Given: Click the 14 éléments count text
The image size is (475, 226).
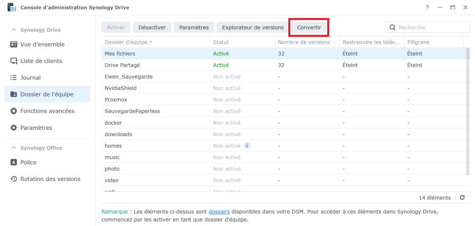Looking at the screenshot, I should [435, 198].
